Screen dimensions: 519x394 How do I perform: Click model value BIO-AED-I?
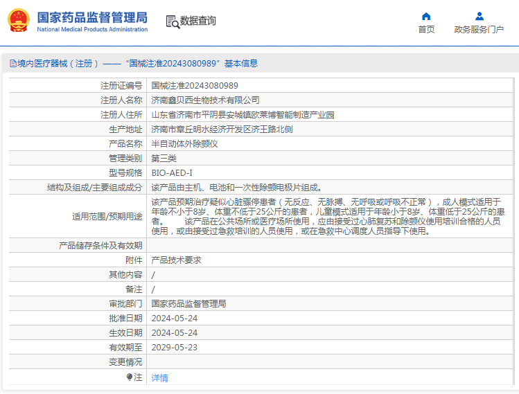(x=172, y=173)
